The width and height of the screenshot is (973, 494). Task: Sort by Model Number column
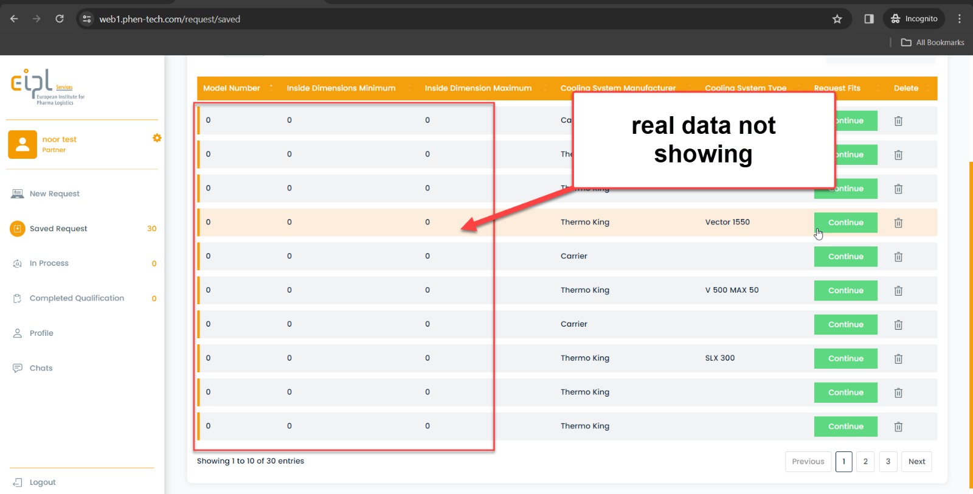[238, 88]
